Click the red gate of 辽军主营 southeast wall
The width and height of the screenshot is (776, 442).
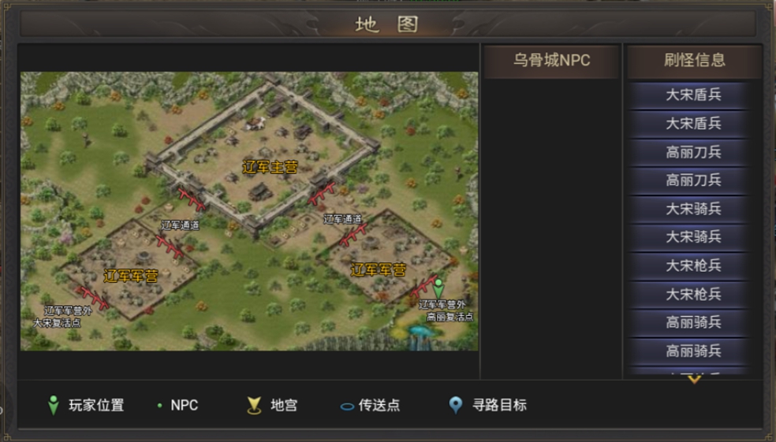[321, 193]
